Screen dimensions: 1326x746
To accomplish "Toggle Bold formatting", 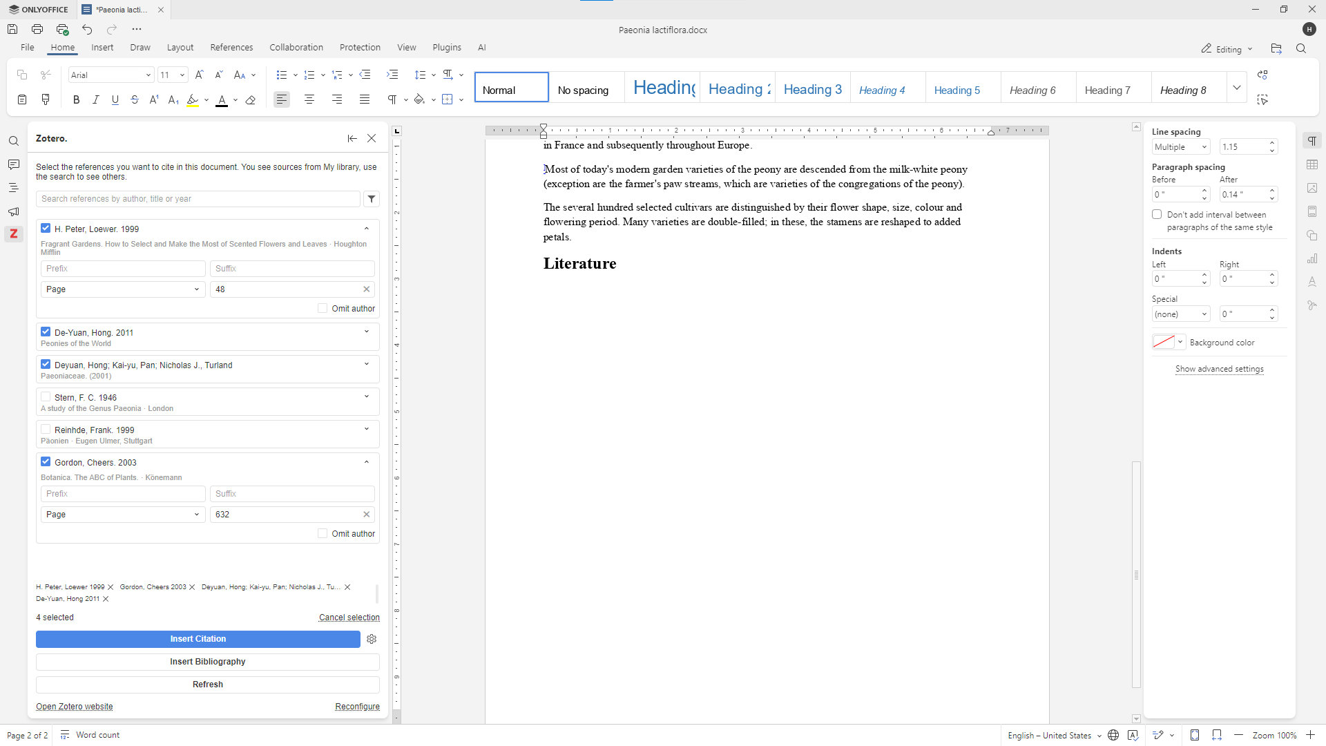I will click(77, 100).
